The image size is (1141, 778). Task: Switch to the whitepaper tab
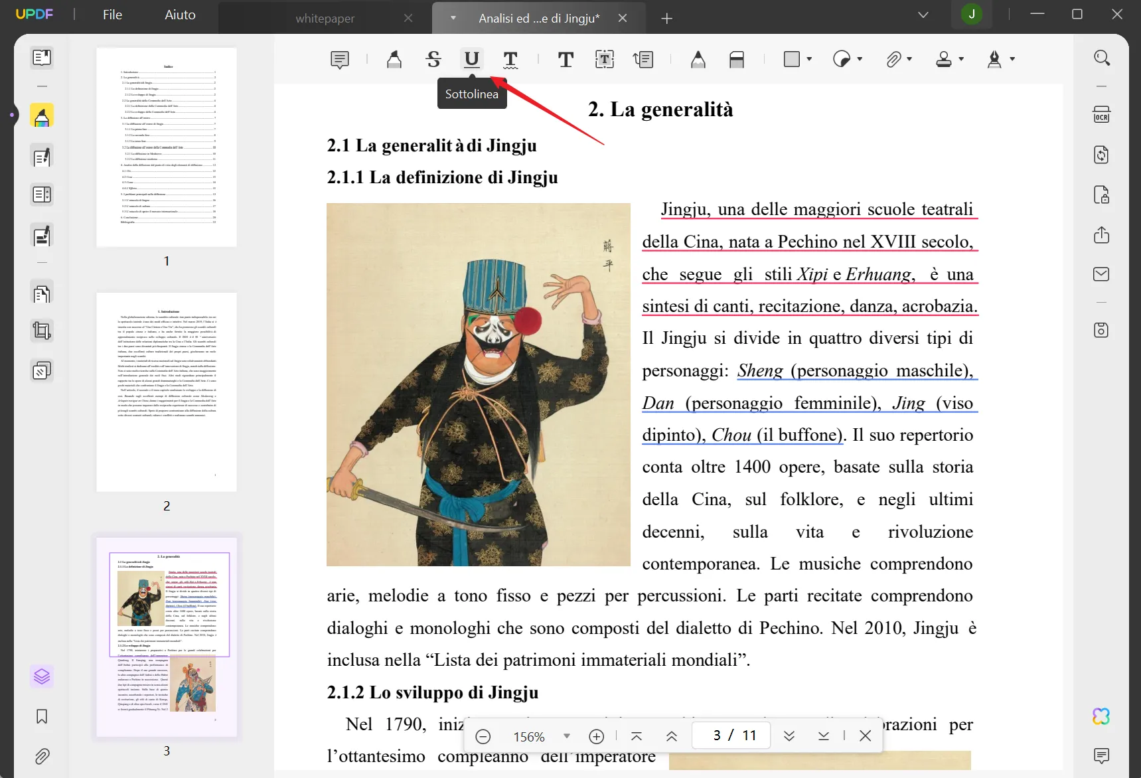pos(325,19)
